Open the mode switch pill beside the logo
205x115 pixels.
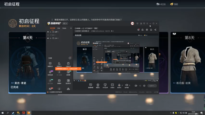(65, 23)
